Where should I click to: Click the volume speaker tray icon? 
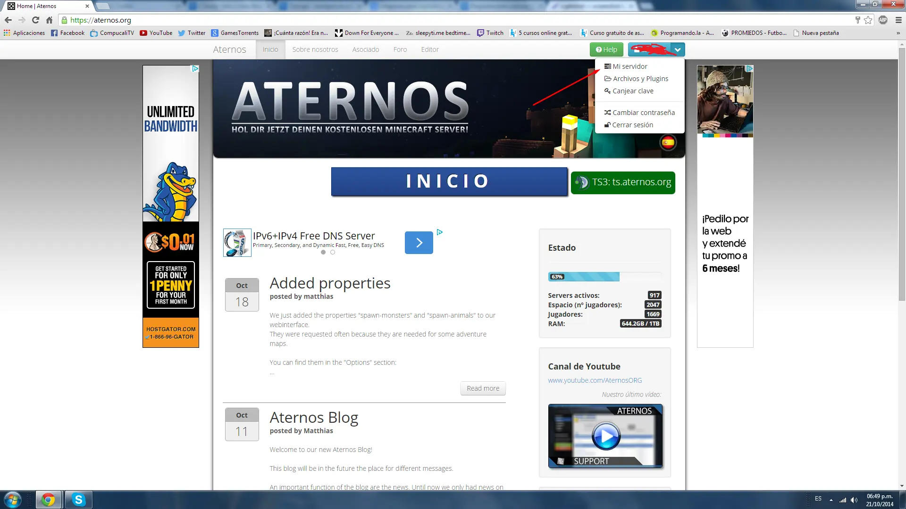coord(854,500)
